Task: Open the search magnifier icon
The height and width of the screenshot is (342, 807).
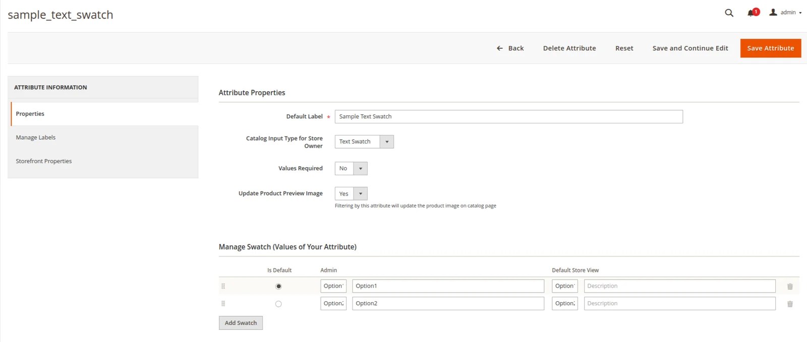Action: [x=729, y=13]
